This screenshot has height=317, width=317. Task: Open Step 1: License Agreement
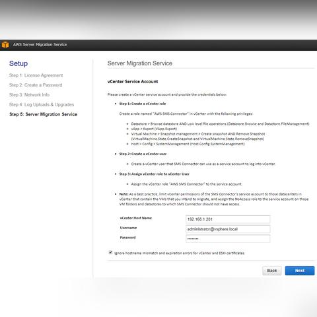tap(36, 75)
